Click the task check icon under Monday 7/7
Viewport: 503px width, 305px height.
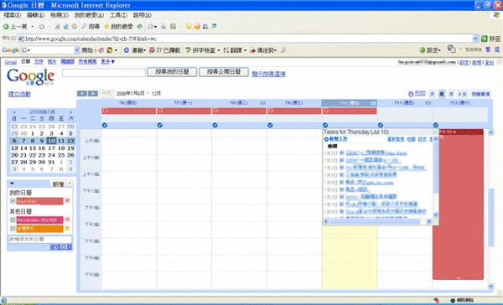(x=160, y=125)
